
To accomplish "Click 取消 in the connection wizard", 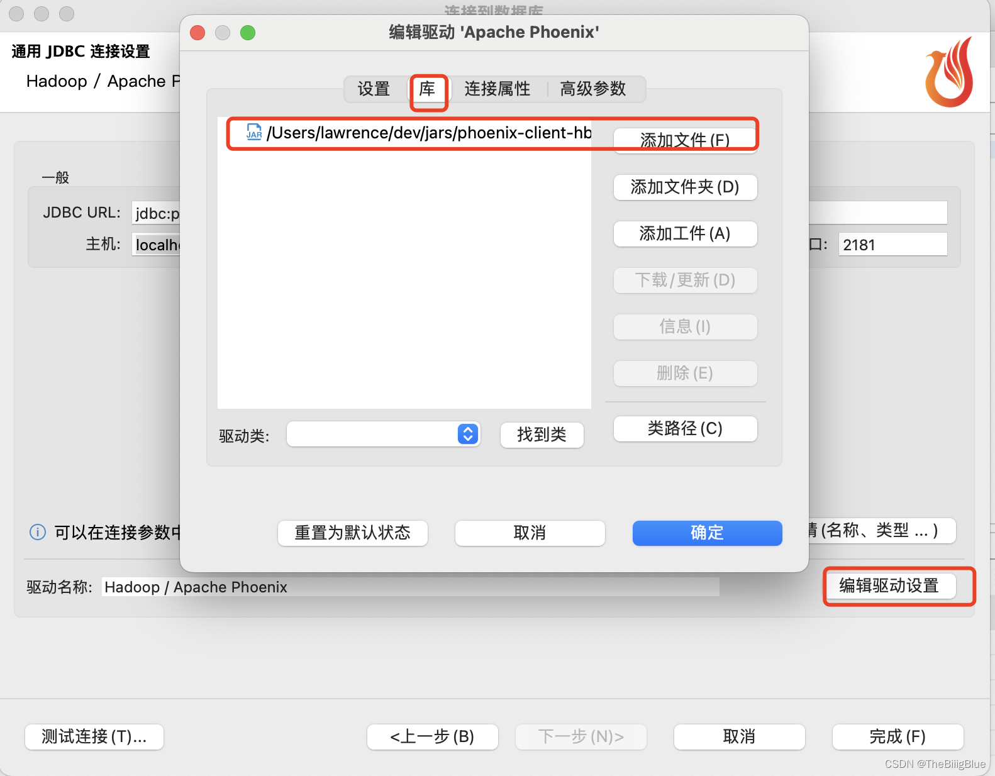I will point(740,736).
